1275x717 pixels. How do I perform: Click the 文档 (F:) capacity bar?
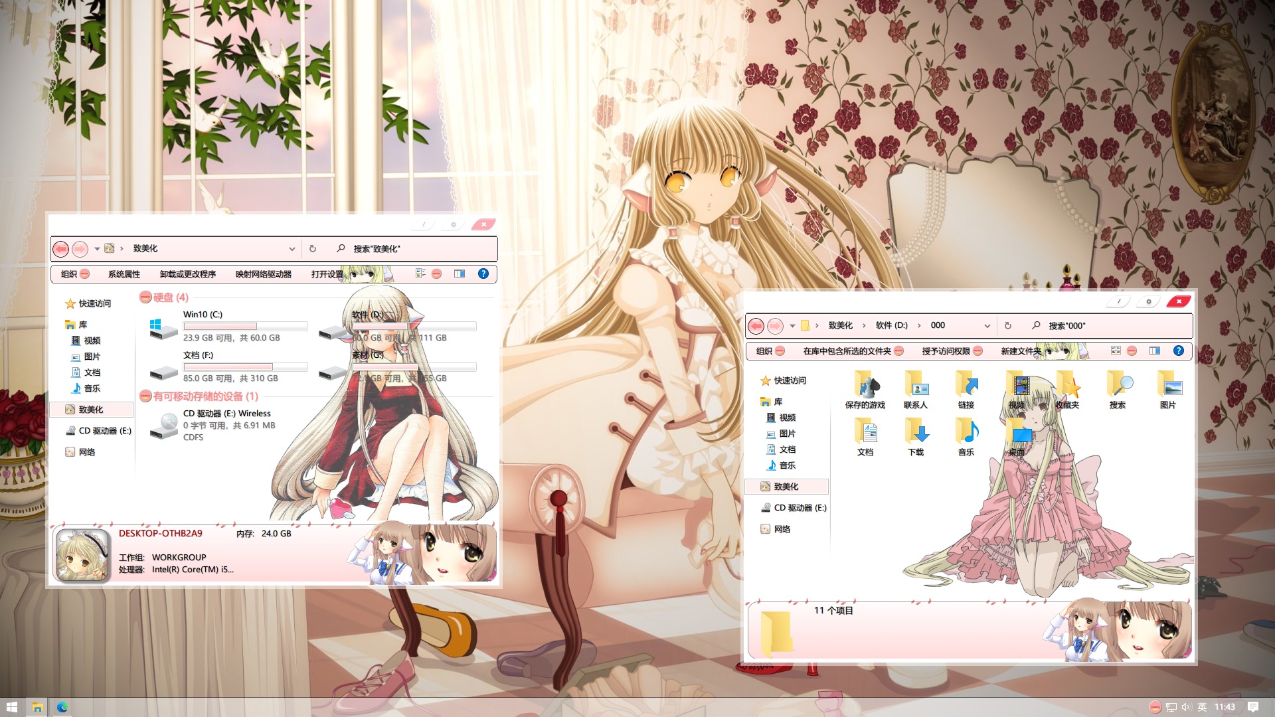[246, 367]
